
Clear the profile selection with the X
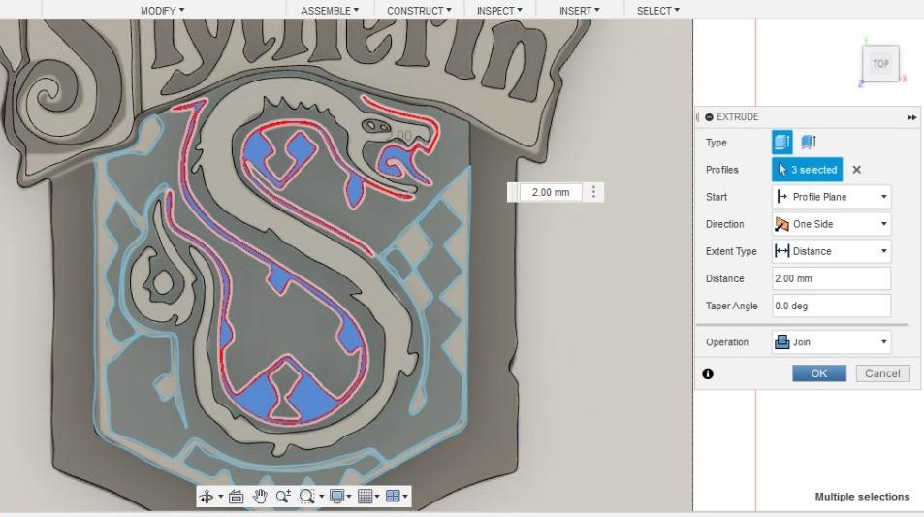[x=857, y=170]
